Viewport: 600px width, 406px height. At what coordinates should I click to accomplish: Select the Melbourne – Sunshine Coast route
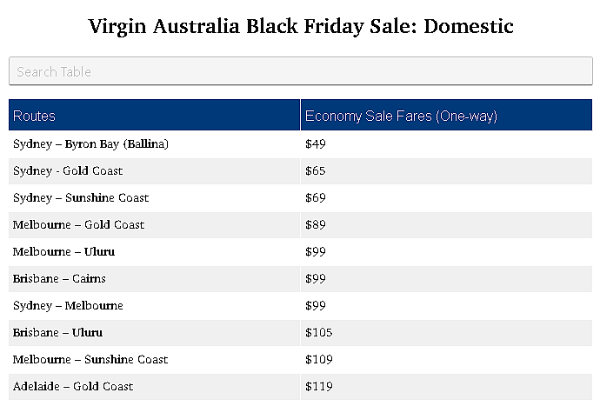pos(90,359)
